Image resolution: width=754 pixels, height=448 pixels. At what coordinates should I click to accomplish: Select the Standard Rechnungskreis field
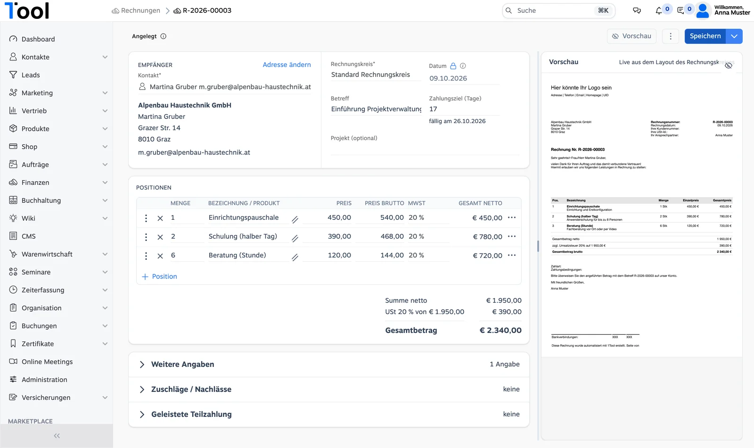(x=376, y=75)
